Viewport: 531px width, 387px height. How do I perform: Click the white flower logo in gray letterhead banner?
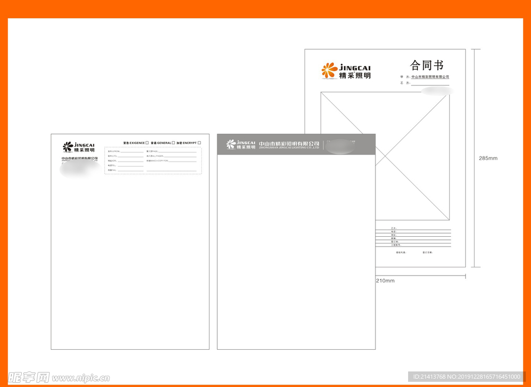click(x=231, y=145)
